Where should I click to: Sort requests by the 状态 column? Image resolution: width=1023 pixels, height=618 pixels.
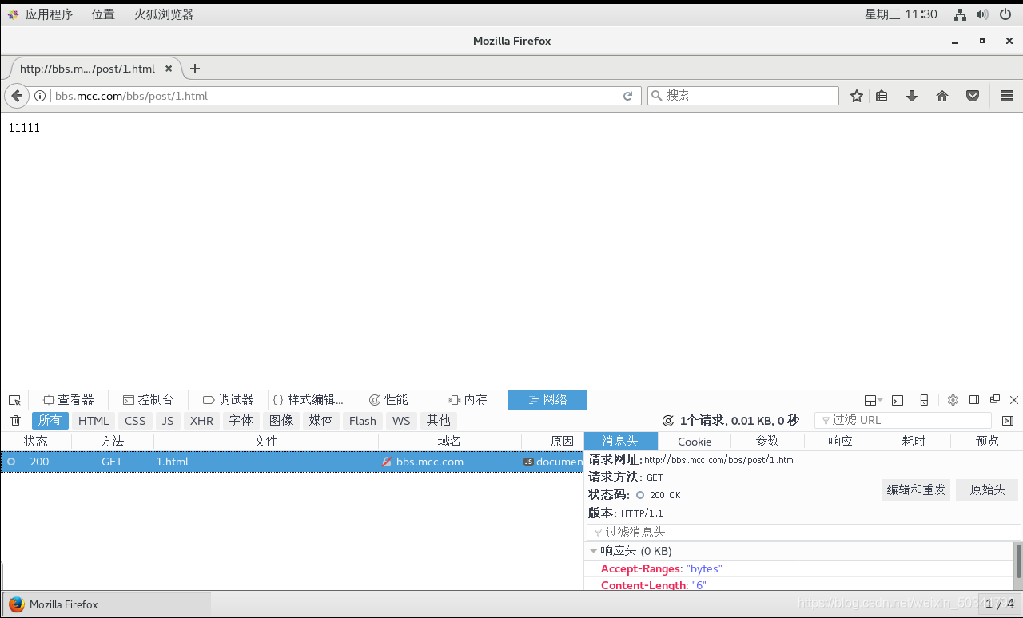pos(36,442)
